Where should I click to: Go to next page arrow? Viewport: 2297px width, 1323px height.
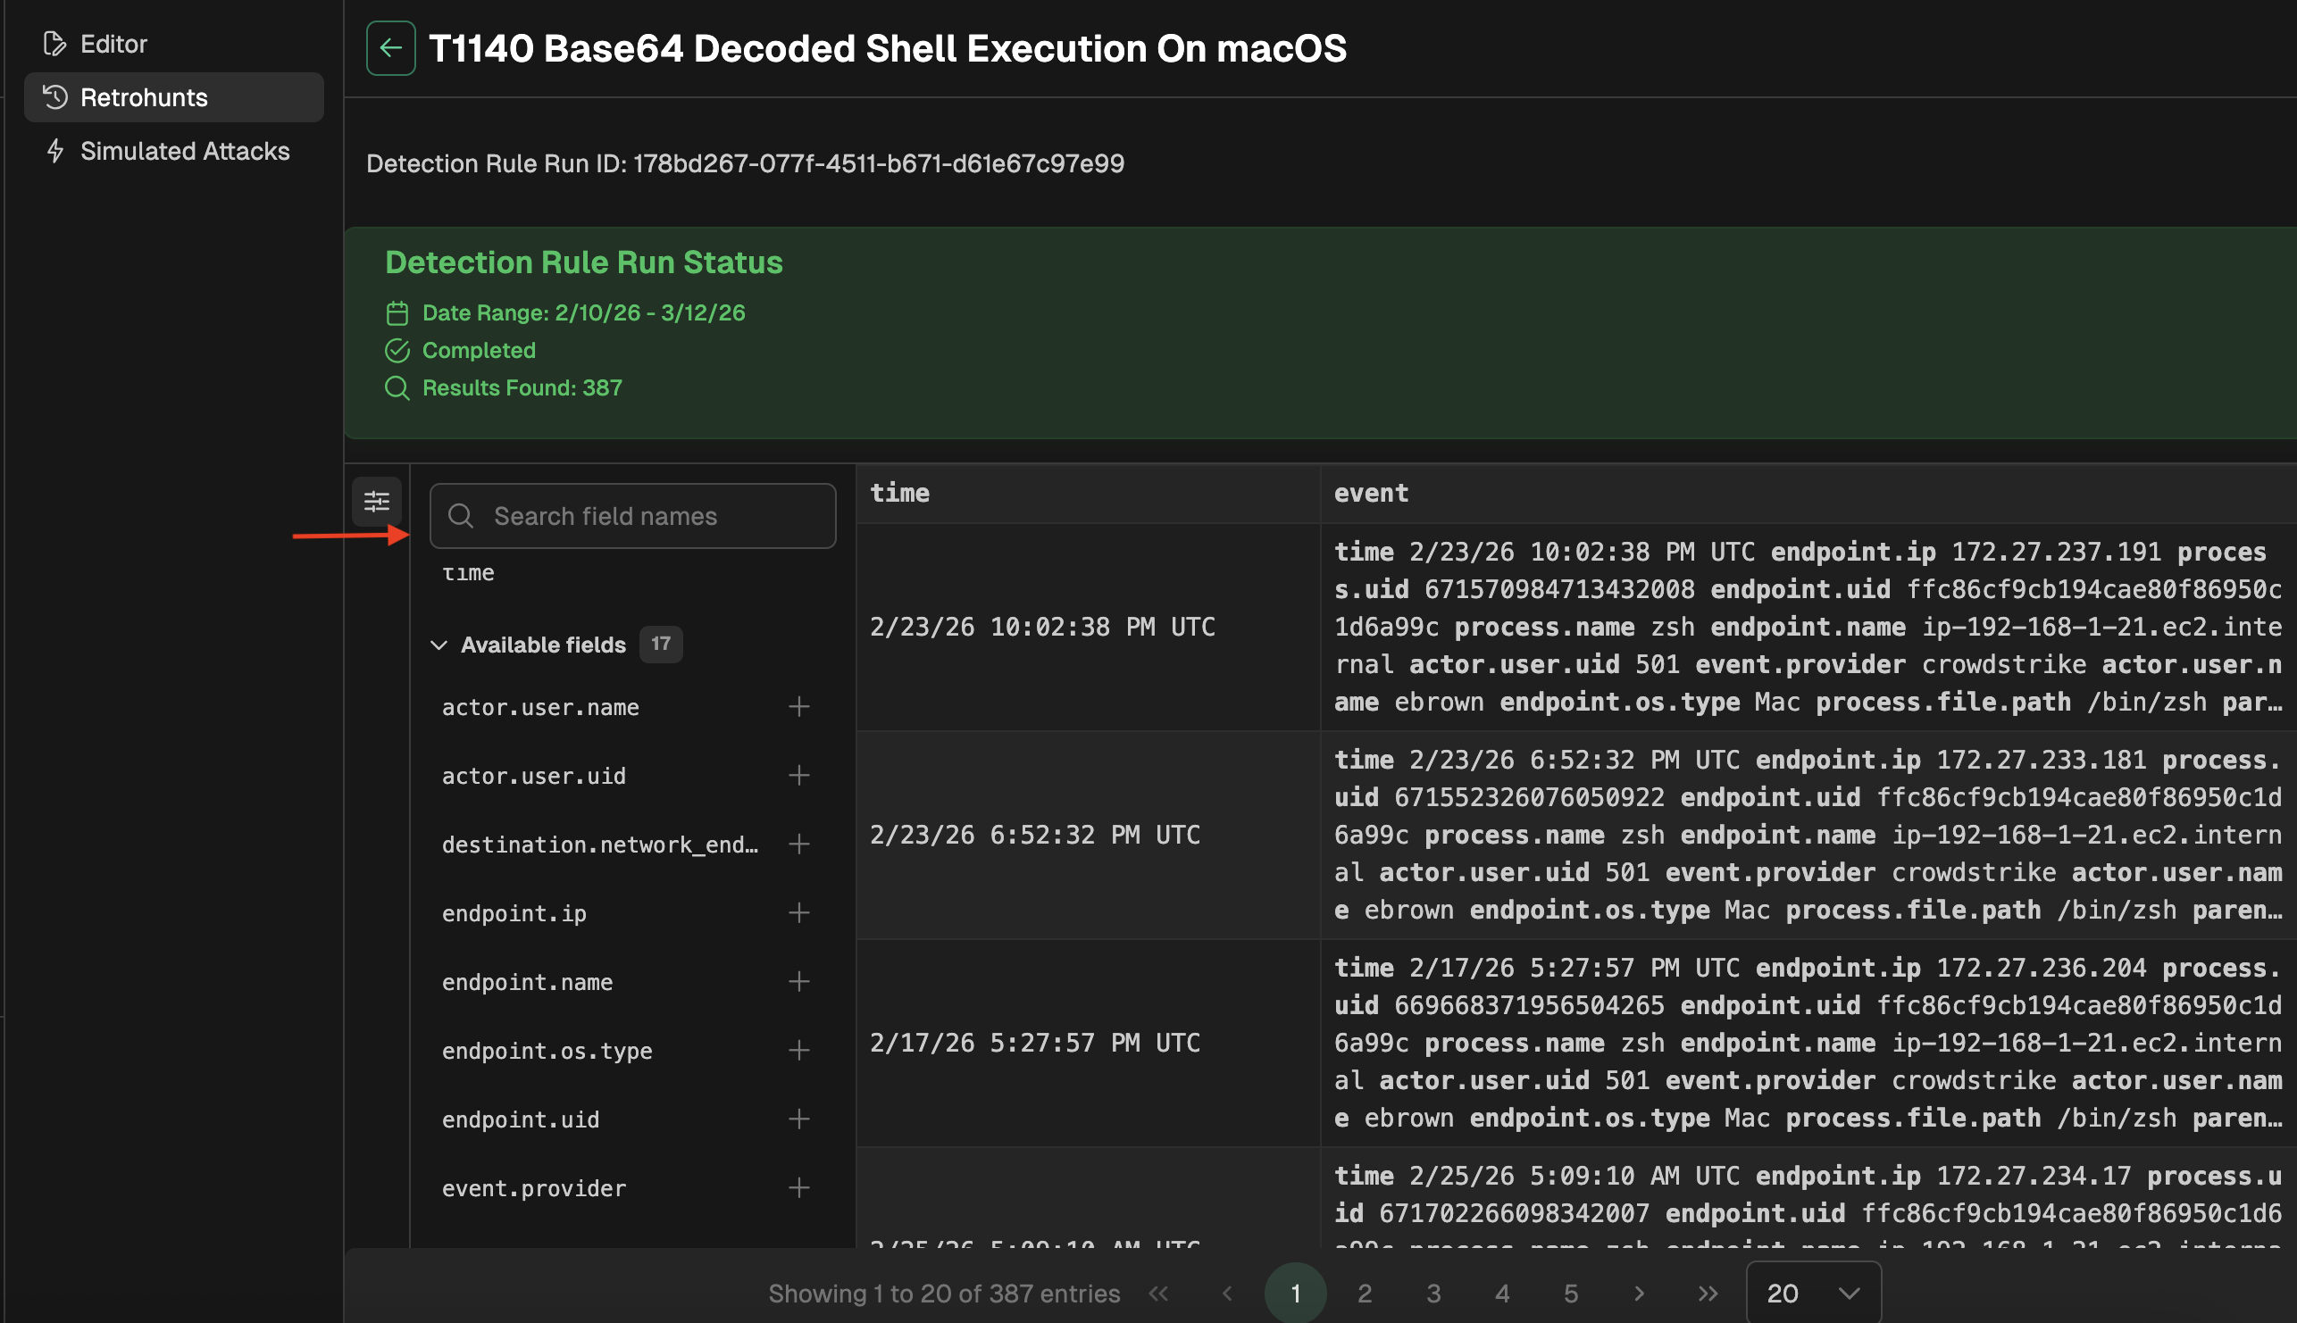pyautogui.click(x=1639, y=1293)
